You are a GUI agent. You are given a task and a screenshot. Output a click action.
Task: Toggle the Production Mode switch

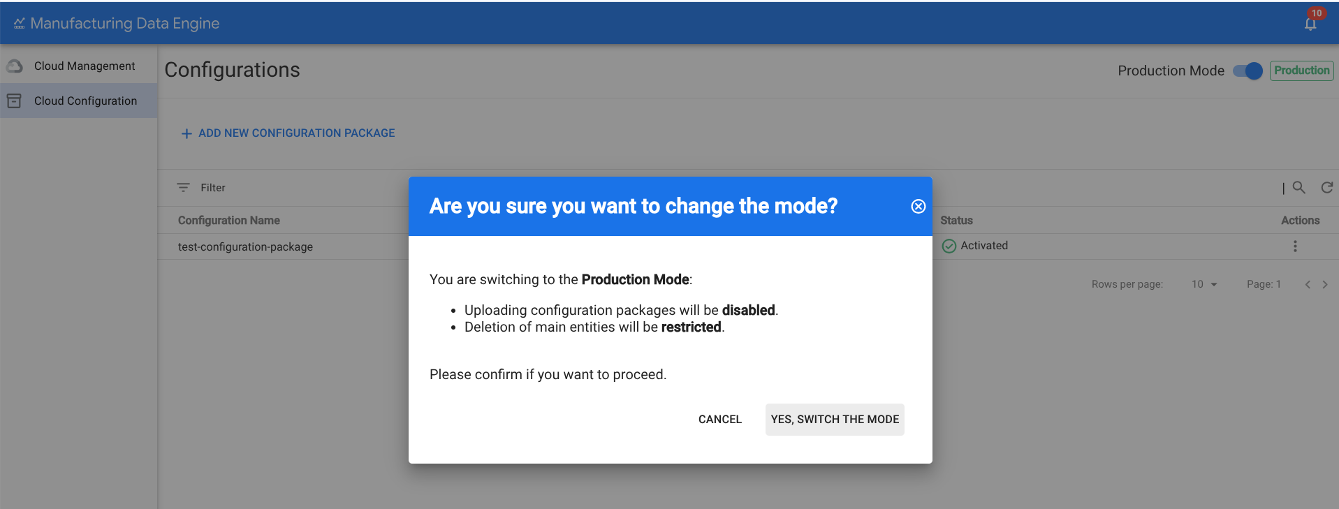pyautogui.click(x=1247, y=71)
